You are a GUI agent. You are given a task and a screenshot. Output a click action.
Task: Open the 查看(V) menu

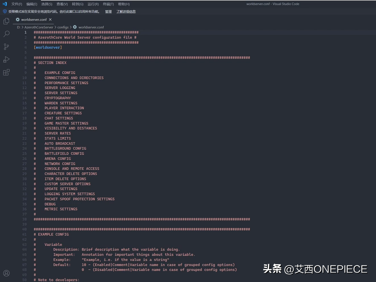click(x=62, y=4)
